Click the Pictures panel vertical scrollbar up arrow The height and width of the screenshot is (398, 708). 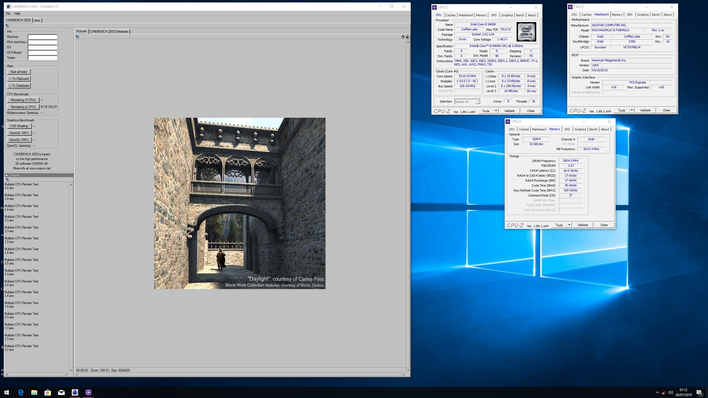408,42
